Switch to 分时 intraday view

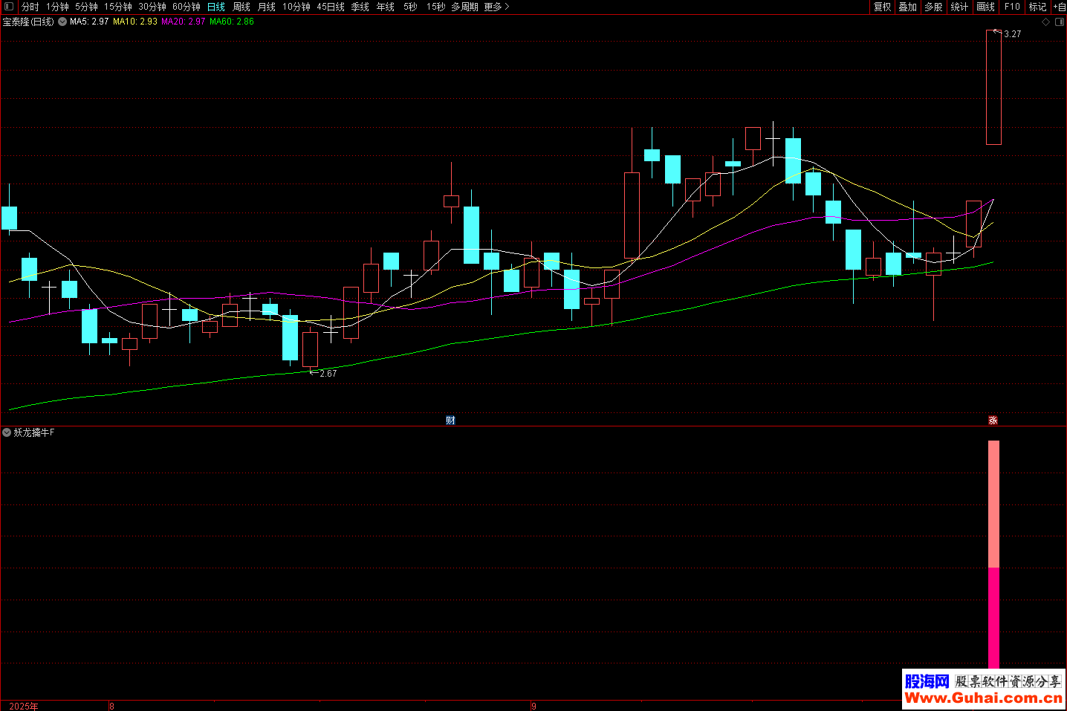30,7
